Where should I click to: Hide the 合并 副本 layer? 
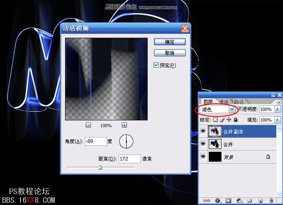(x=203, y=130)
